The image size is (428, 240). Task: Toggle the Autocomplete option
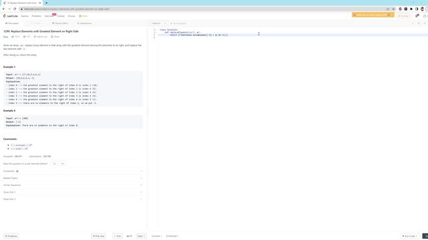coord(179,23)
